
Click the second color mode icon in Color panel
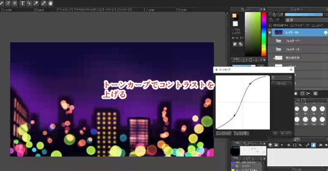point(240,44)
